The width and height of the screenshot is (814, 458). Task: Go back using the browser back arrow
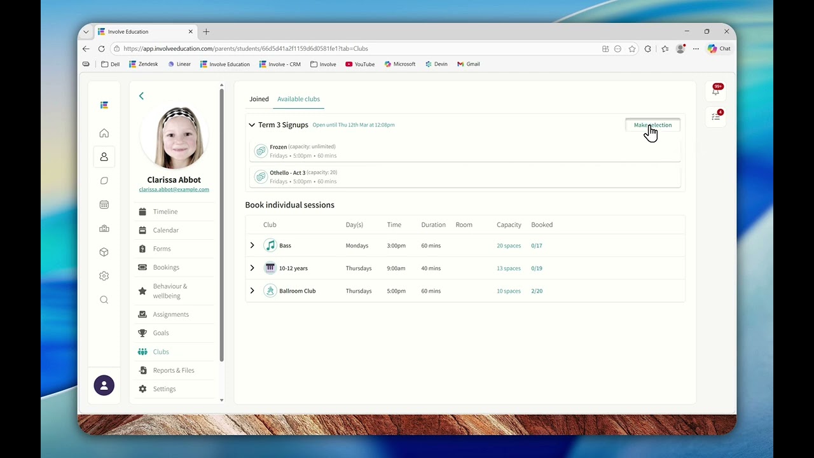click(86, 48)
